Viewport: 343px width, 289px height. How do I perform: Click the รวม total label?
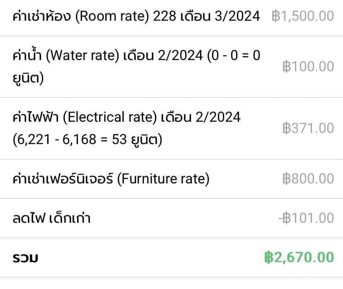[x=25, y=258]
